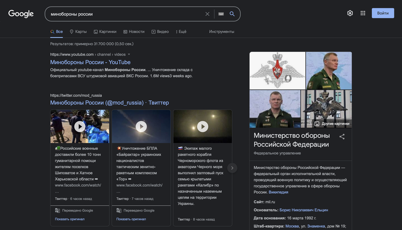Screen dimensions: 402x230
Task: Play the Байрактар drone video
Action: click(141, 127)
